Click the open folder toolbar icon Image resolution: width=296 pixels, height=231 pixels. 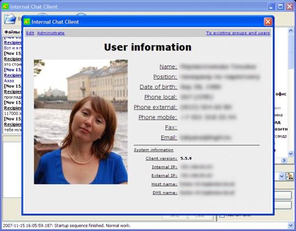point(10,19)
